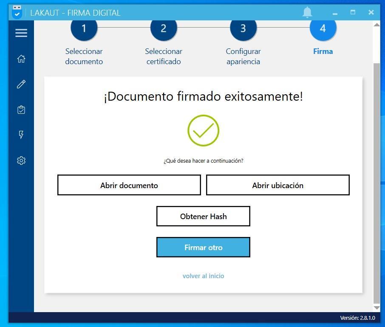This screenshot has height=327, width=385.
Task: Select step 4 Firma circle
Action: pyautogui.click(x=323, y=28)
